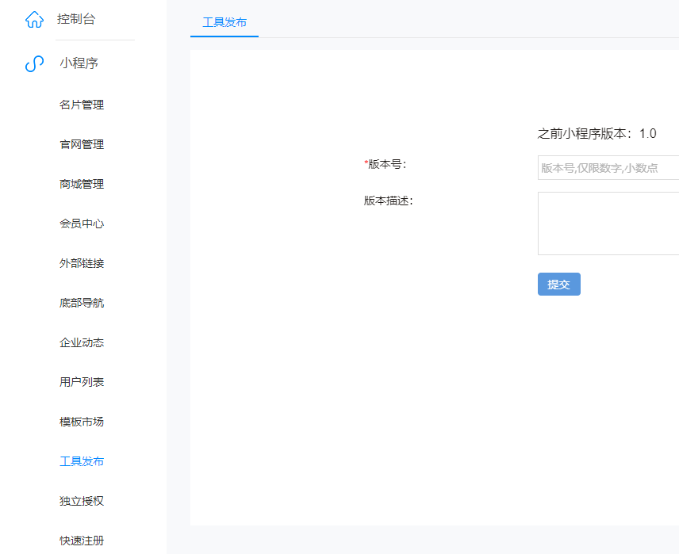The width and height of the screenshot is (679, 554).
Task: Open 用户列表
Action: [x=82, y=382]
